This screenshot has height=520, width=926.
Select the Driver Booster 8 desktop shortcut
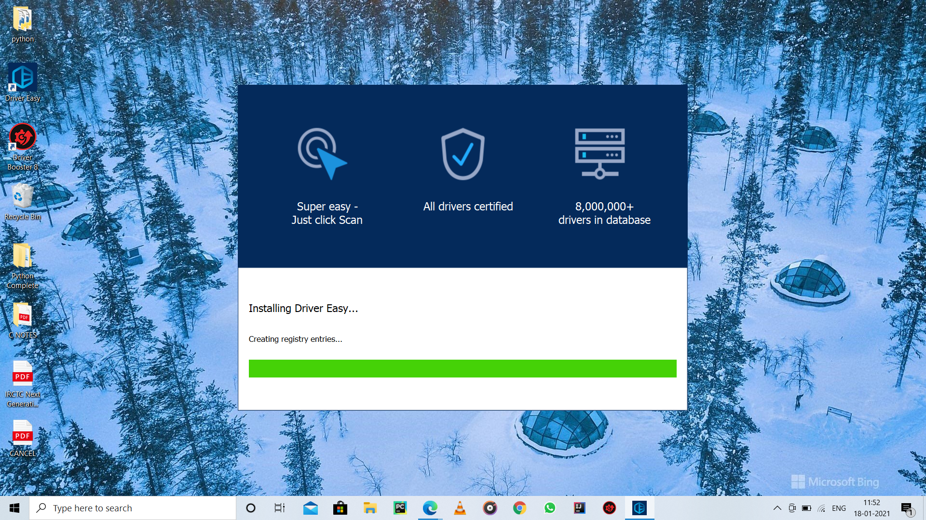point(22,147)
